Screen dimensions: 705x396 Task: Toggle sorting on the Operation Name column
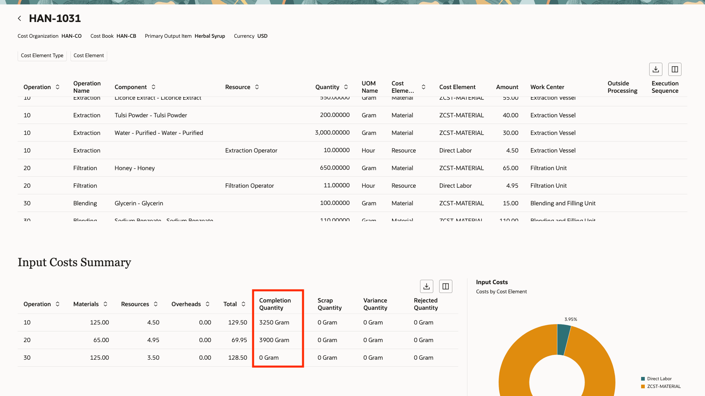(87, 87)
